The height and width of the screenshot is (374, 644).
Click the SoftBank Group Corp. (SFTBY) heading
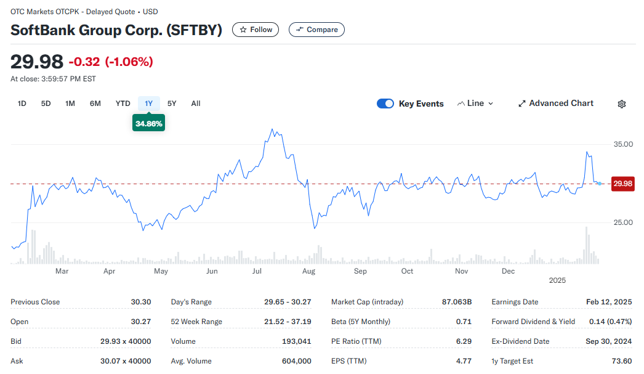pos(116,30)
